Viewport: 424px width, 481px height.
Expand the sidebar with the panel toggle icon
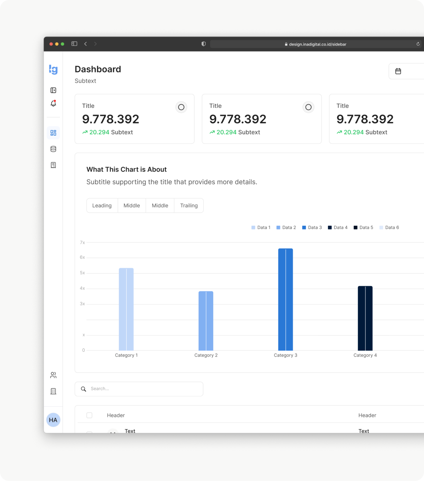click(53, 90)
